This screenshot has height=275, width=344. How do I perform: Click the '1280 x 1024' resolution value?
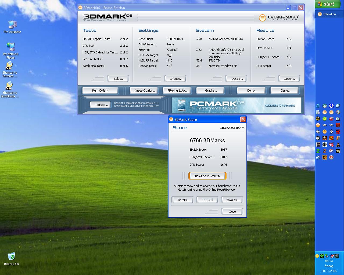(x=175, y=39)
